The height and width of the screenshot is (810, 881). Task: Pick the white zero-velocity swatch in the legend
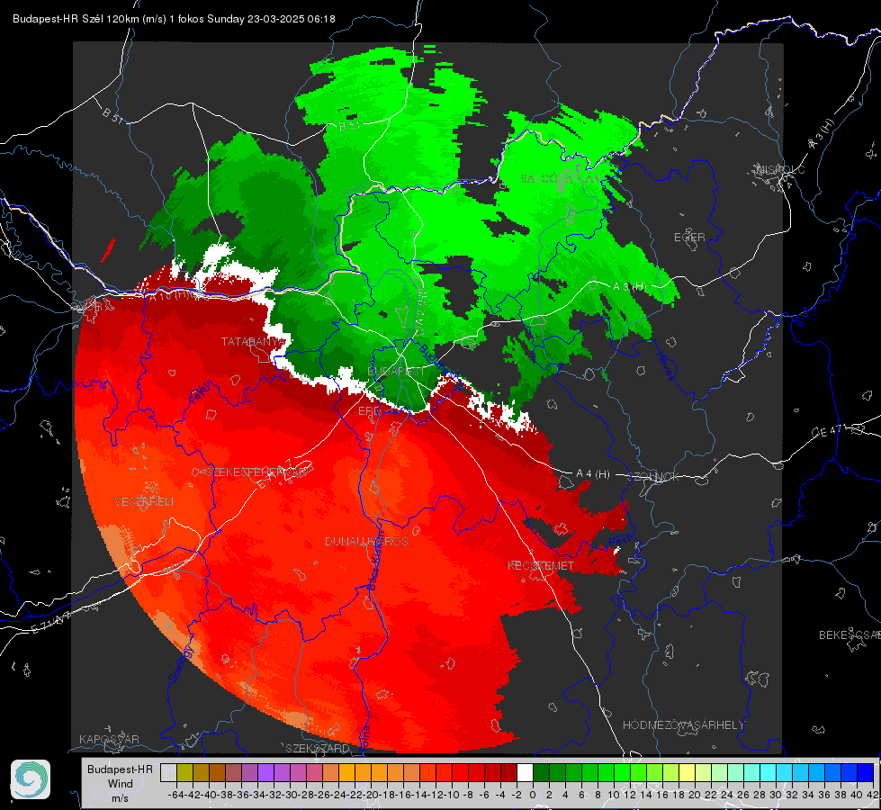(525, 773)
